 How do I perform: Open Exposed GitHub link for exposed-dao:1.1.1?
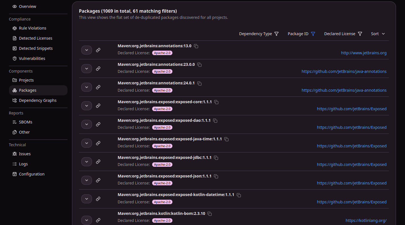(352, 127)
